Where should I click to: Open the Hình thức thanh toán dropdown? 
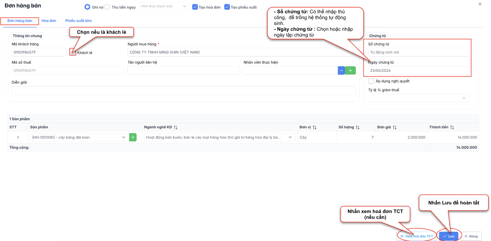(x=164, y=6)
